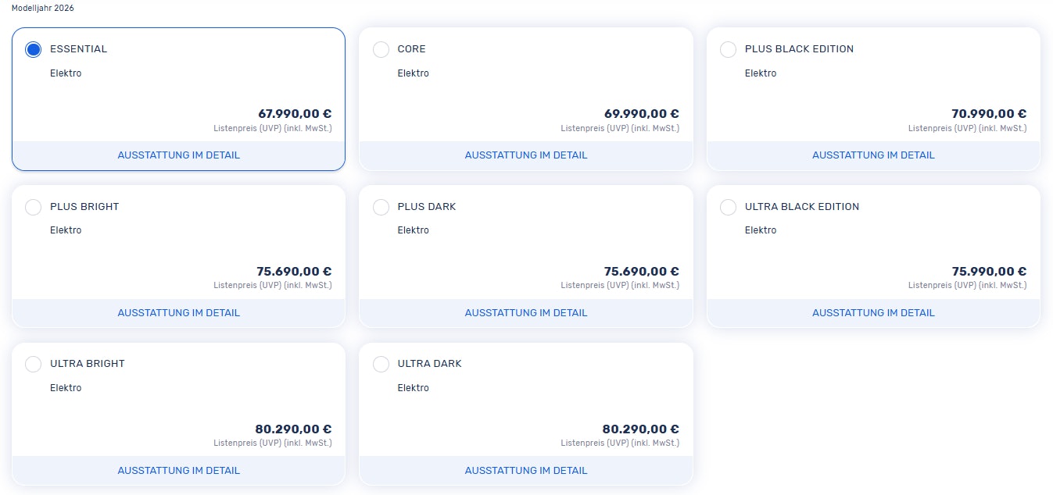1053x495 pixels.
Task: Open Ausstattung im Detail for ESSENTIAL
Action: 179,155
